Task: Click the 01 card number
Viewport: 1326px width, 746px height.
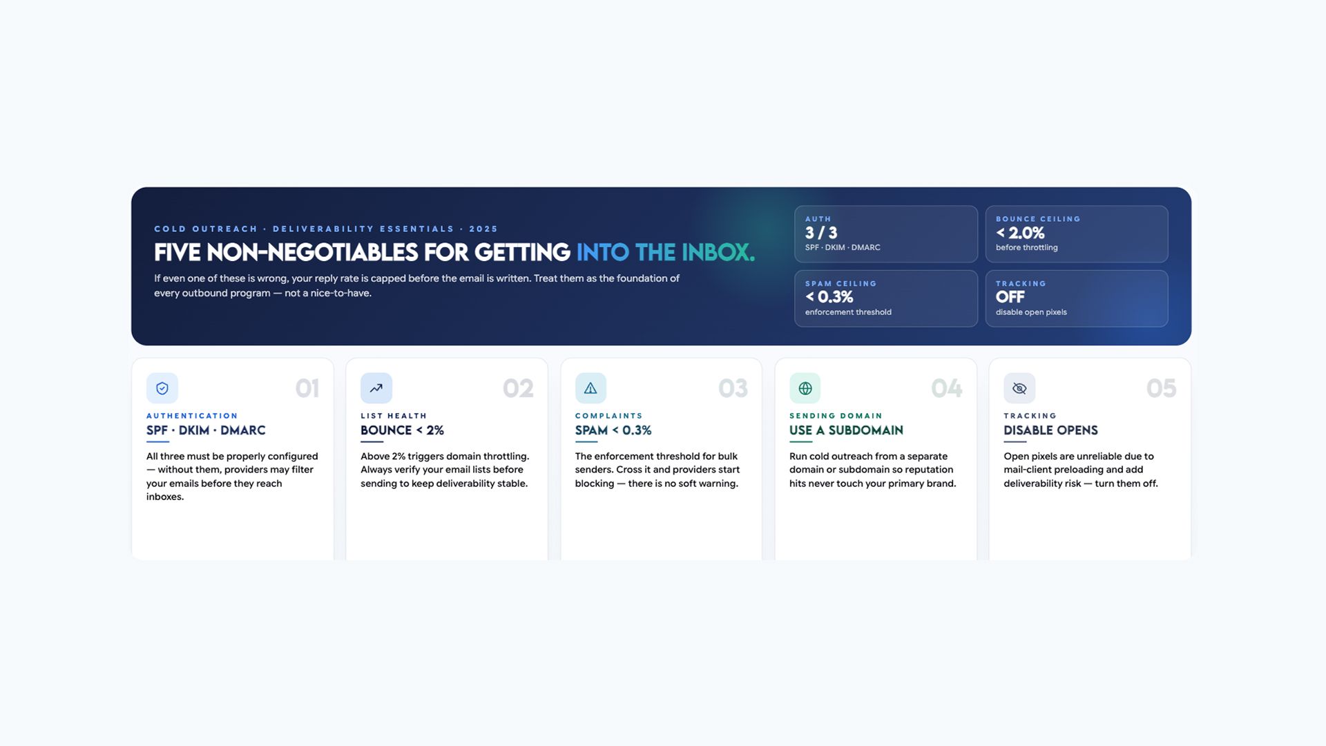Action: (x=307, y=388)
